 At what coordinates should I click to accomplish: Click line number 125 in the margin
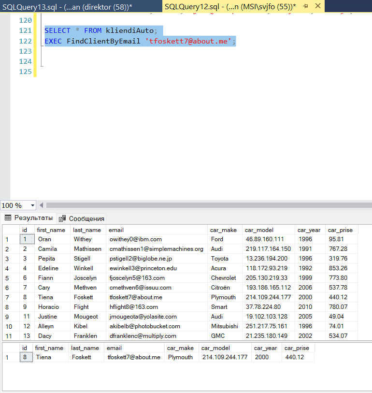tap(26, 72)
